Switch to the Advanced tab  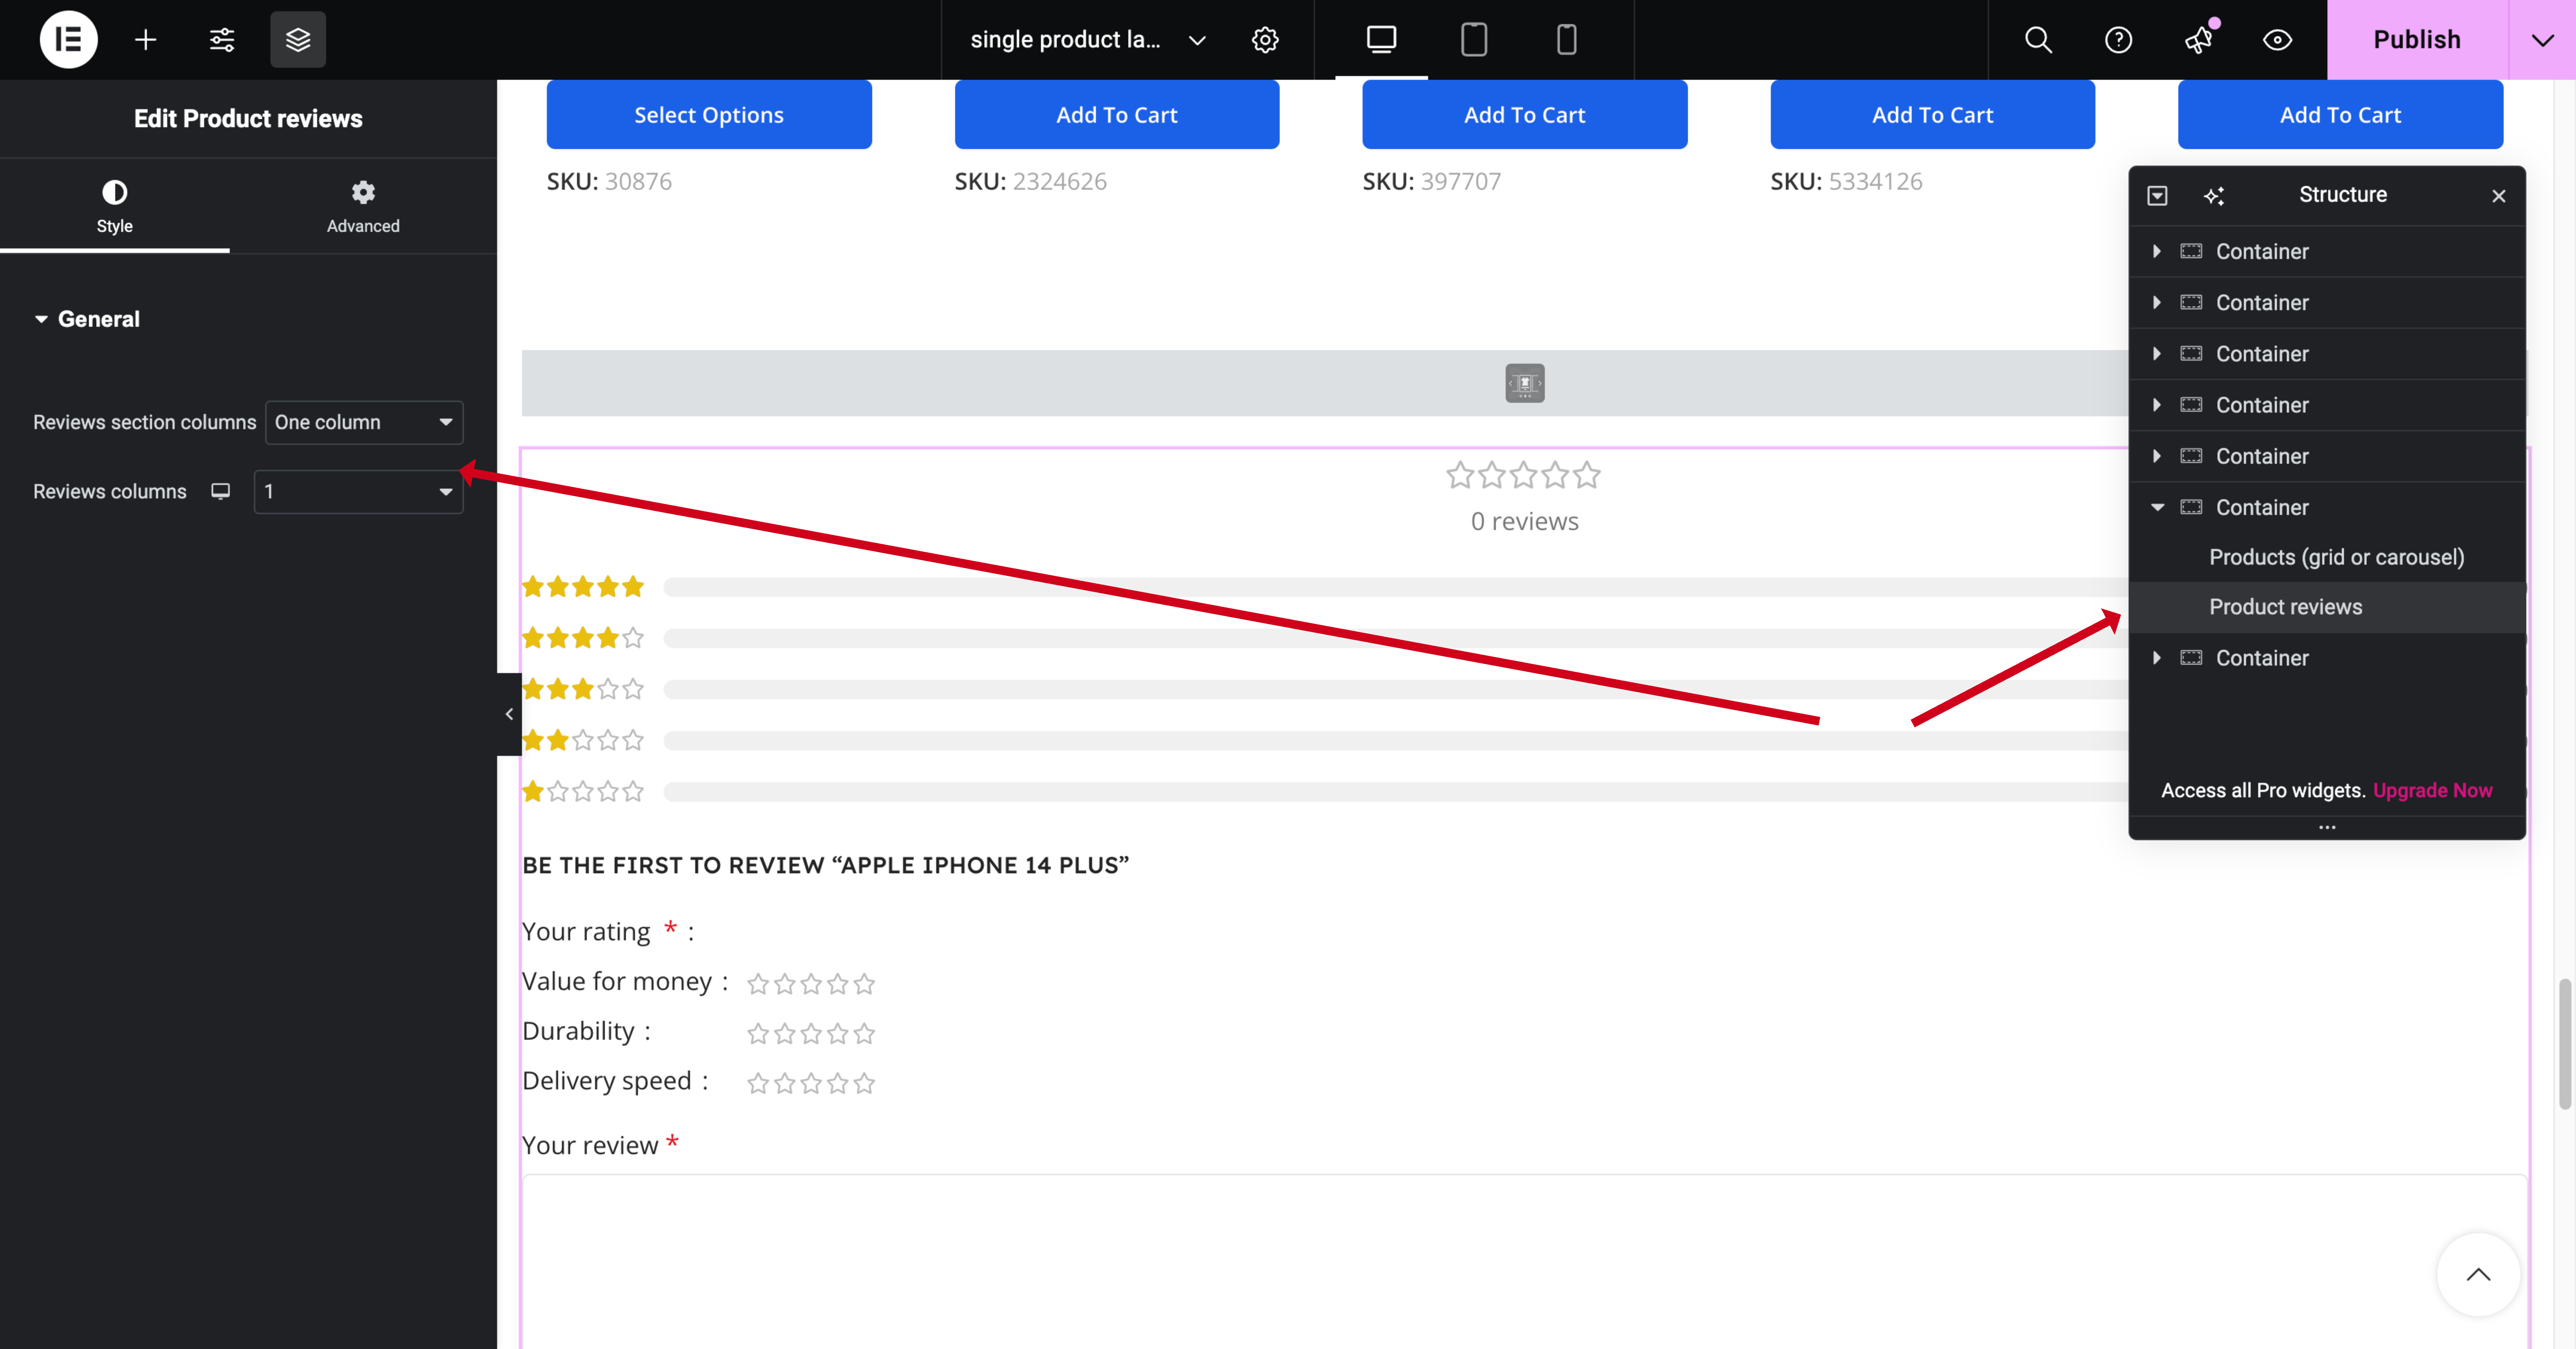(x=363, y=206)
